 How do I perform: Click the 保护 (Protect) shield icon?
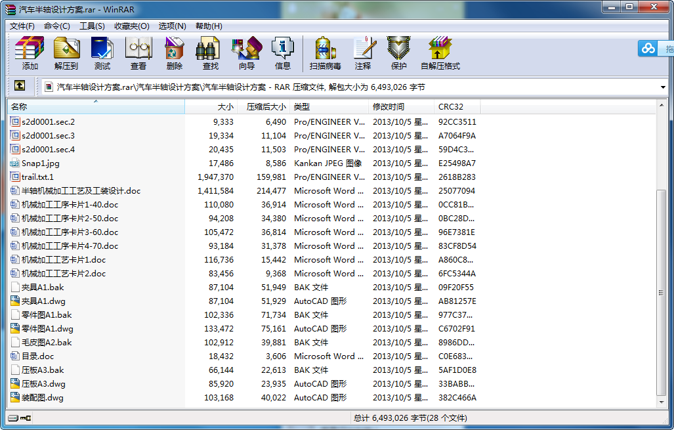pyautogui.click(x=398, y=53)
